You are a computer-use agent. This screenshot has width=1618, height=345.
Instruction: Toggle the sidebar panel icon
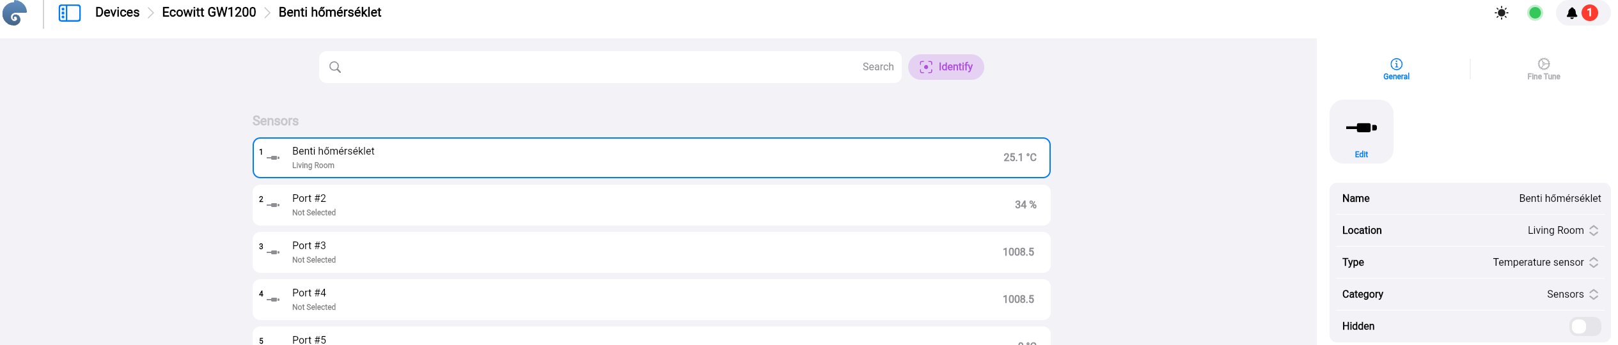(69, 13)
